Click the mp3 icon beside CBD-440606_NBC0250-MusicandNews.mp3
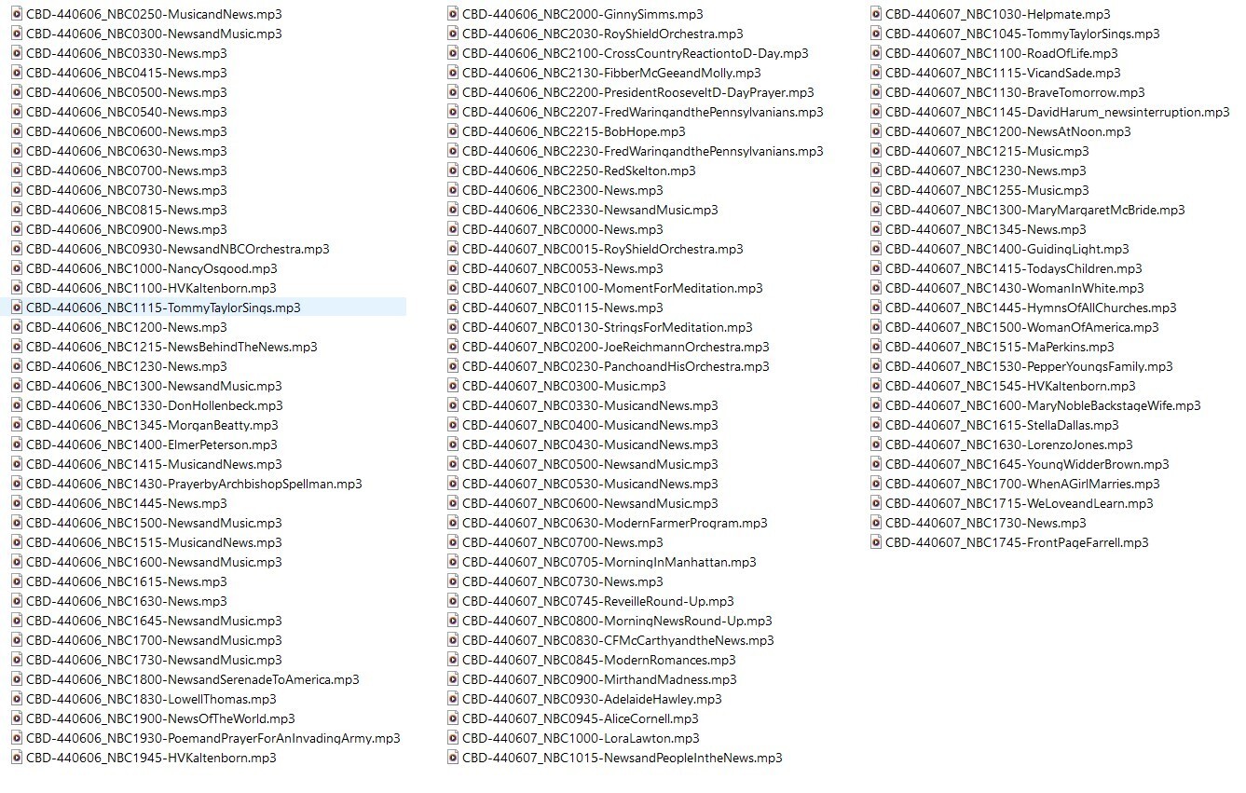Viewport: 1246px width, 793px height. click(x=17, y=14)
